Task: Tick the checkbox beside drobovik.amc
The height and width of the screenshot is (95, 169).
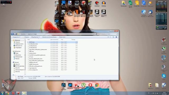Action: (28, 53)
